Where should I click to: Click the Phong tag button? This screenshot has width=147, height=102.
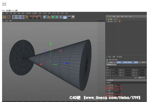111,65
